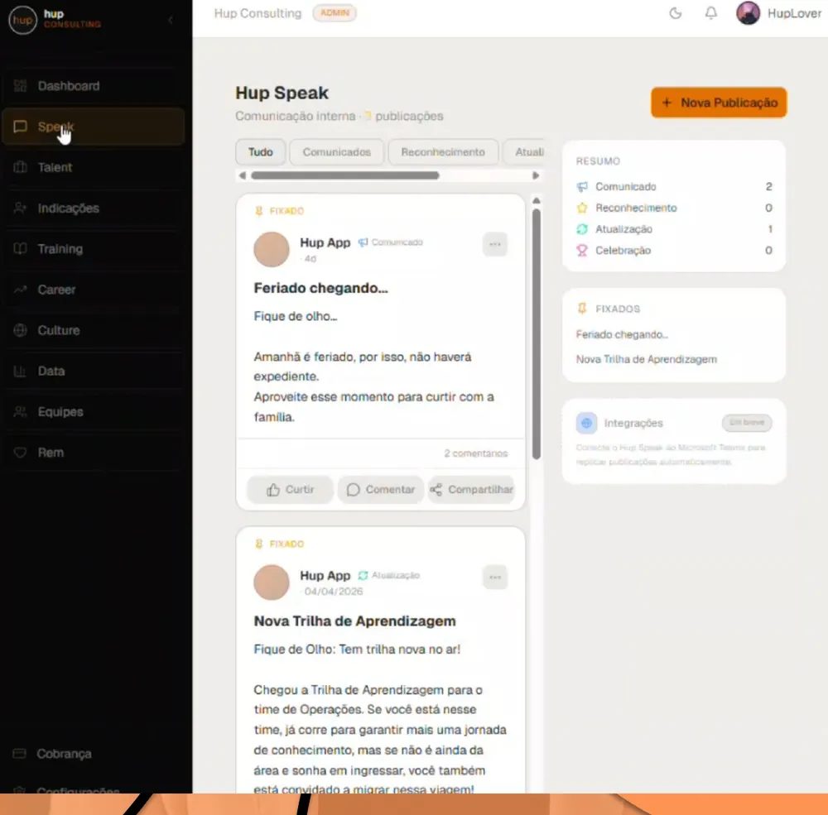Viewport: 828px width, 815px height.
Task: Toggle dark mode moon icon
Action: tap(676, 13)
